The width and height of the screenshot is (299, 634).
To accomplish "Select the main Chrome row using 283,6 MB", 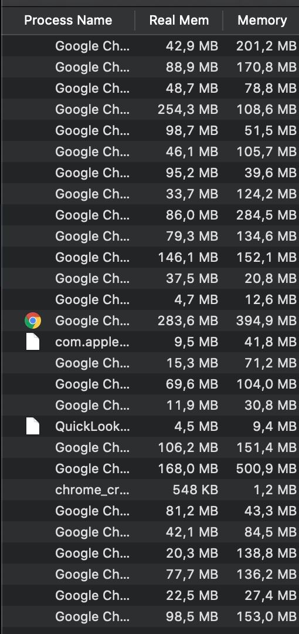I will coord(150,321).
